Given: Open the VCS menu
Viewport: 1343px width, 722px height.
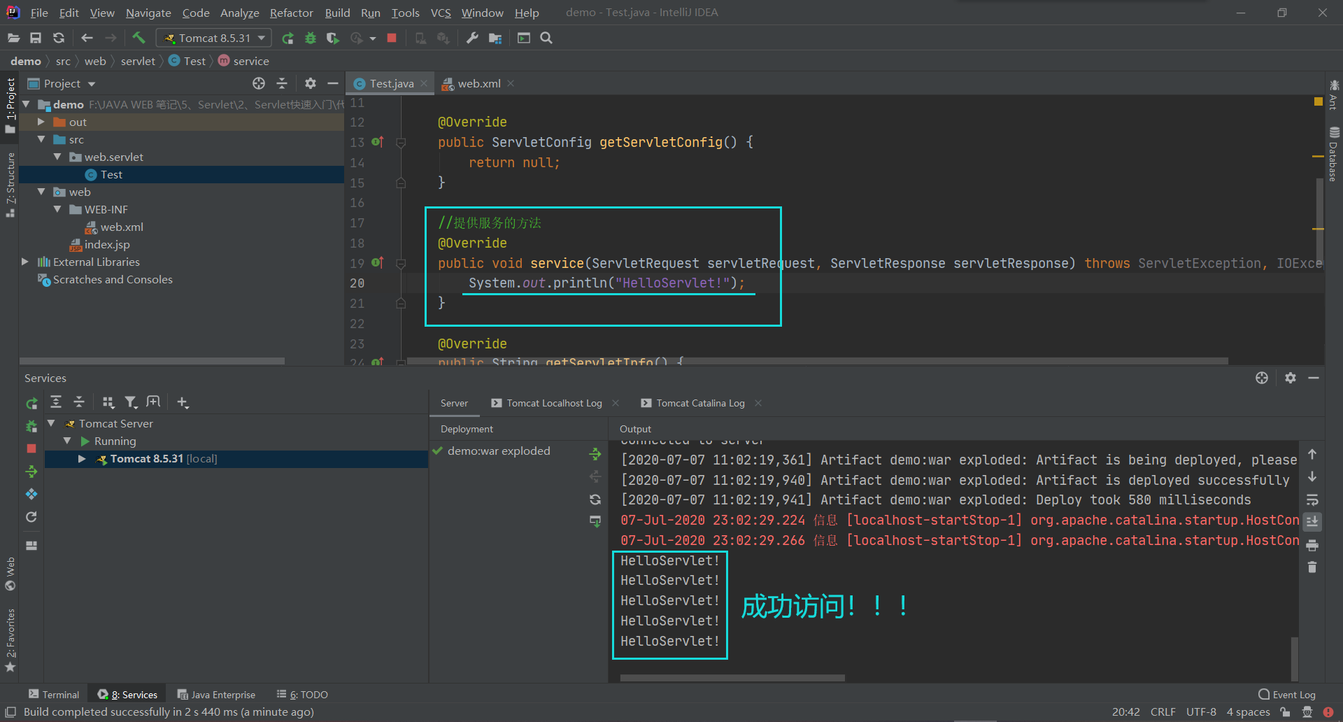Looking at the screenshot, I should point(441,13).
